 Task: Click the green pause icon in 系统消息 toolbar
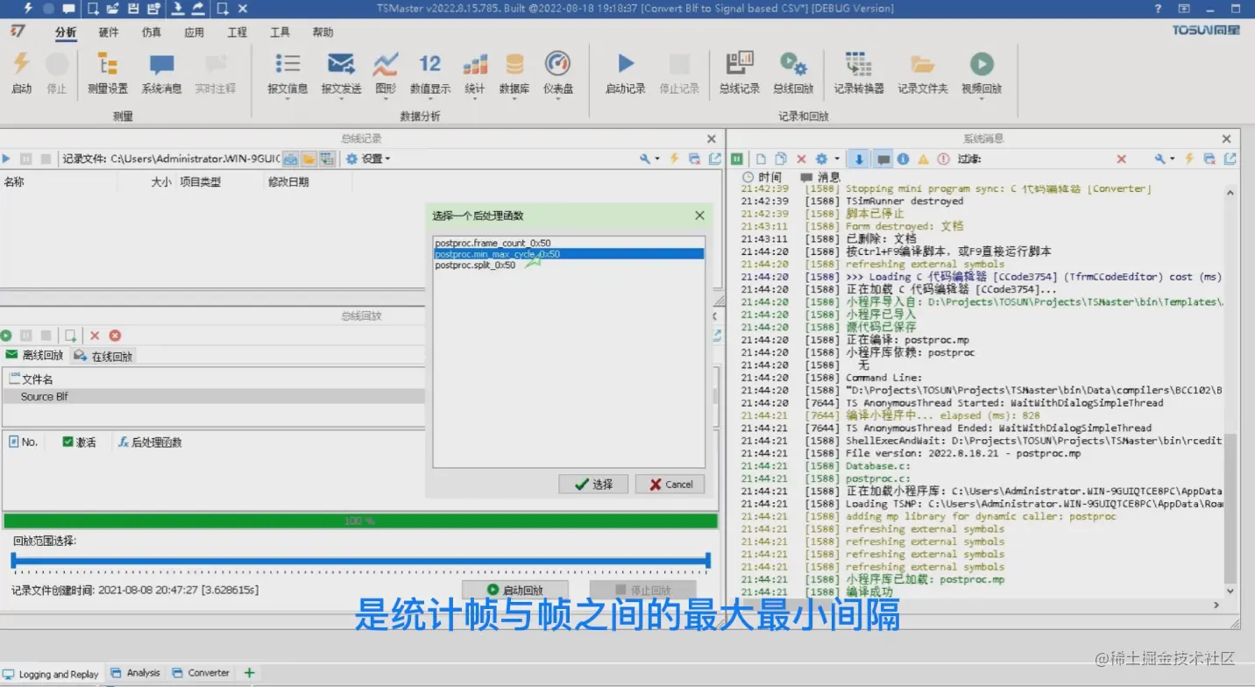(x=737, y=159)
